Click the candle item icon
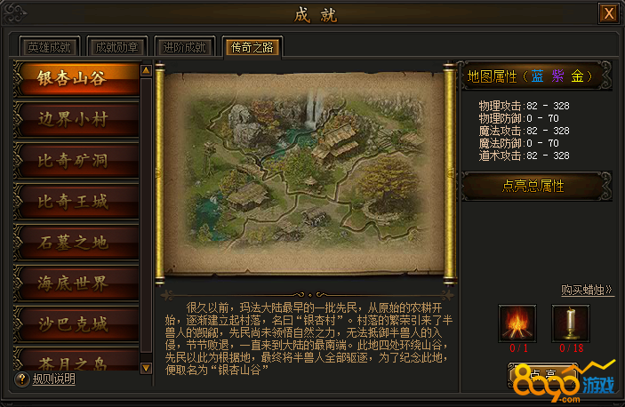Screen dimensions: 625x407 [571, 323]
